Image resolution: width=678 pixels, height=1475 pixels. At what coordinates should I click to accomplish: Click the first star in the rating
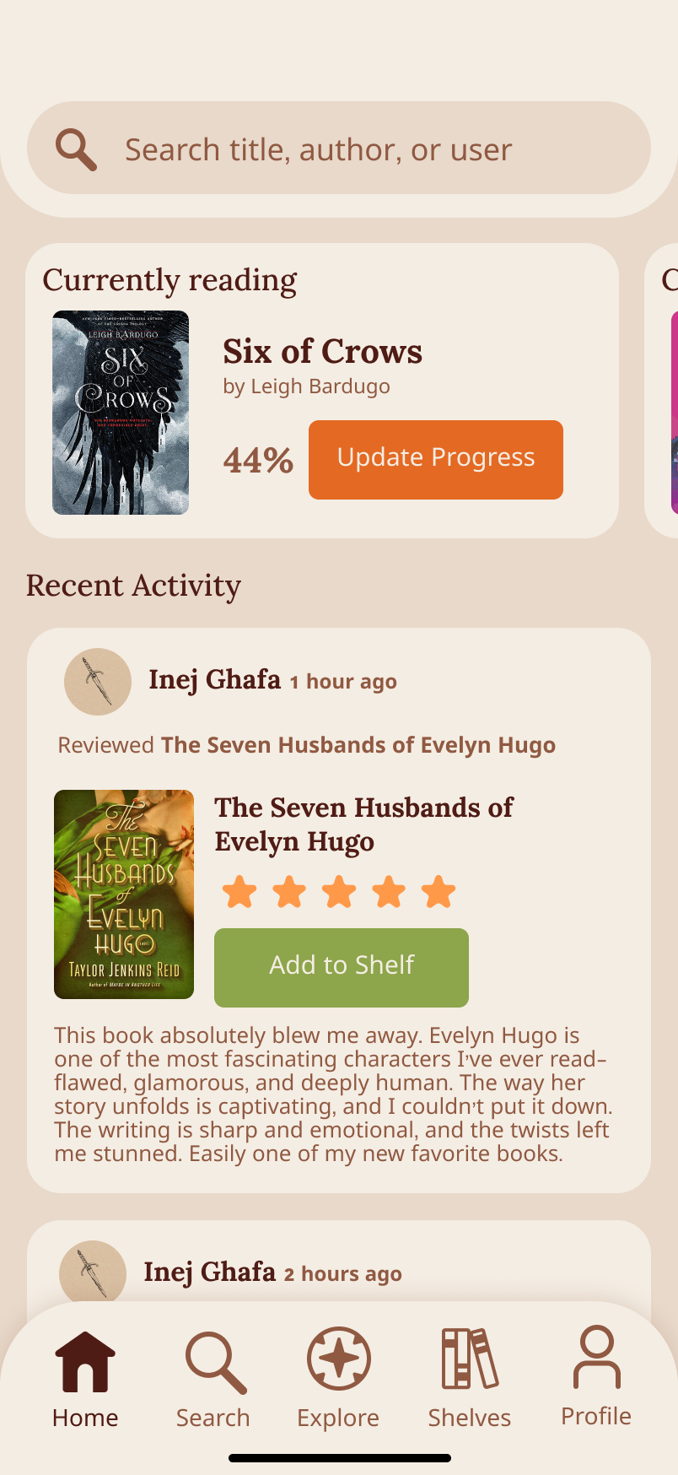pyautogui.click(x=239, y=892)
